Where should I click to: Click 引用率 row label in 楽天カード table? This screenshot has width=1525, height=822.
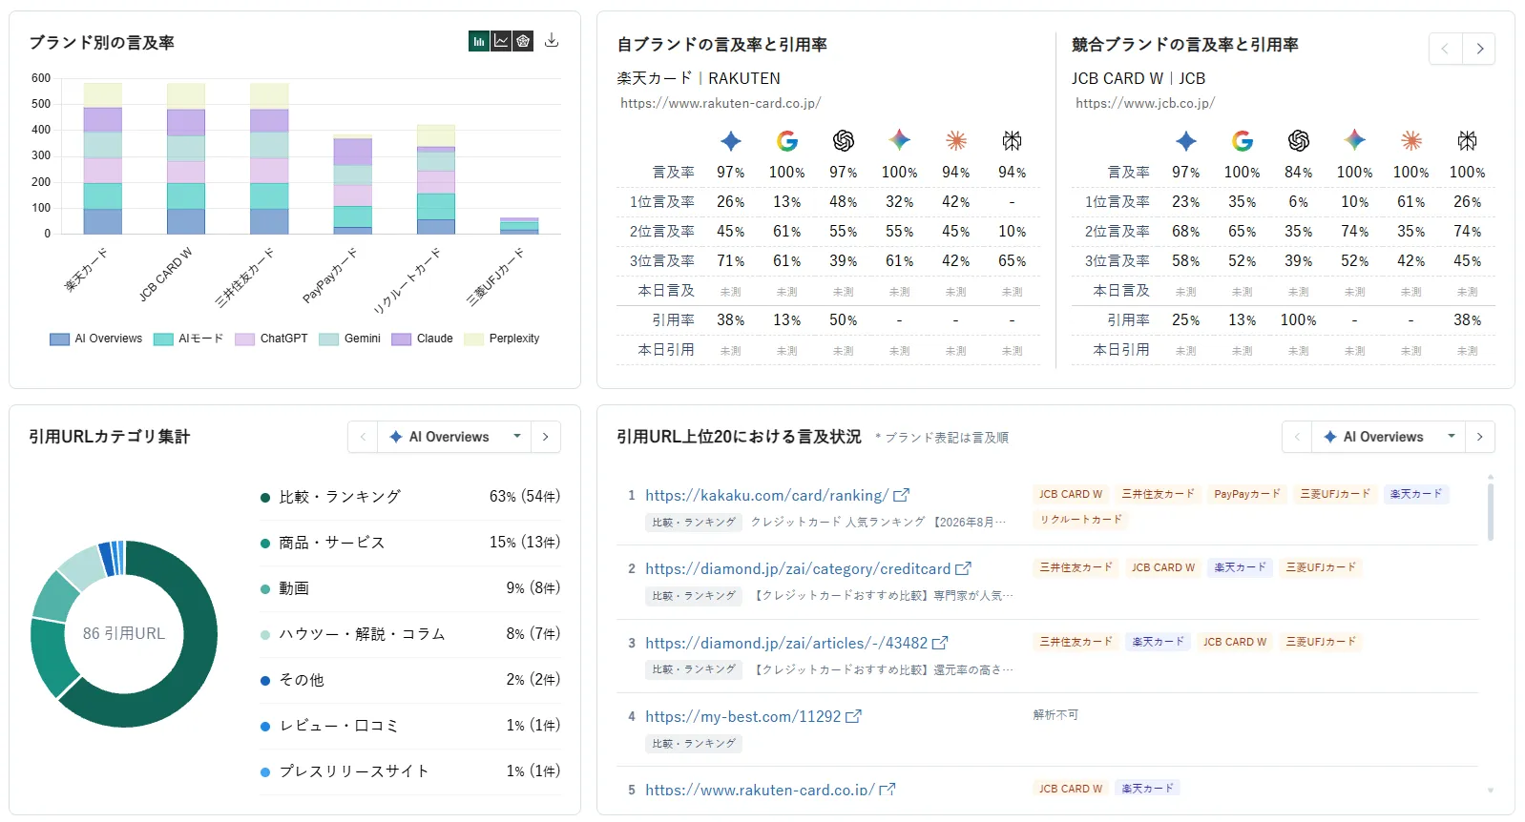(673, 320)
